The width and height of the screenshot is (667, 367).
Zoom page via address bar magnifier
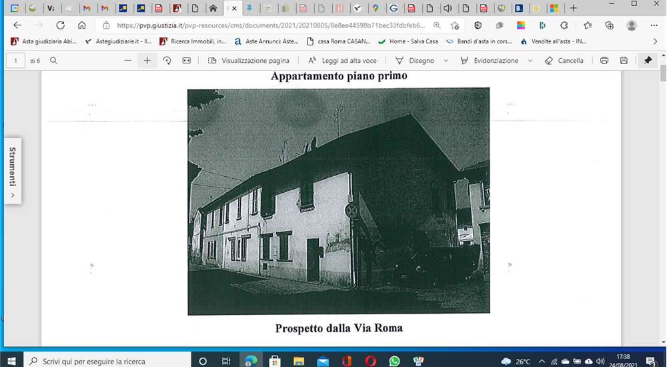[437, 25]
